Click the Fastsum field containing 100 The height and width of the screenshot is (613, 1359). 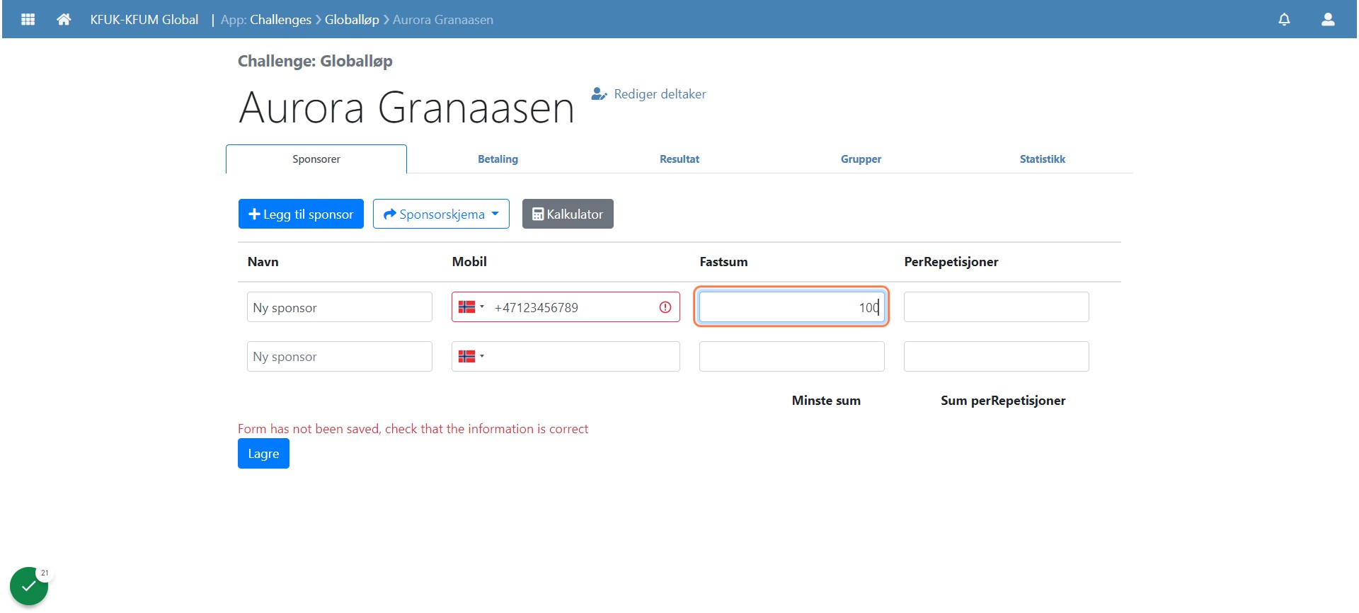791,307
